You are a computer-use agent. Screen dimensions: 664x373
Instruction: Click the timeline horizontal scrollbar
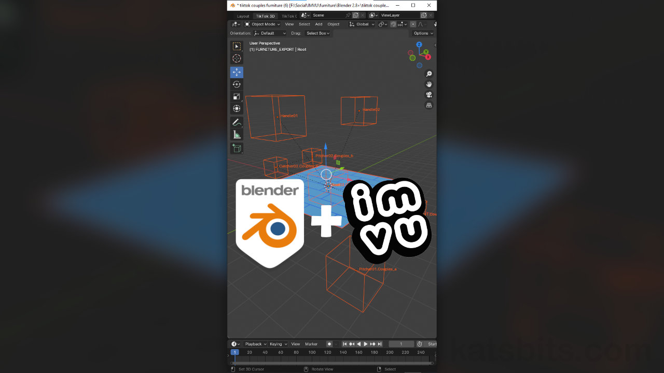tap(332, 363)
